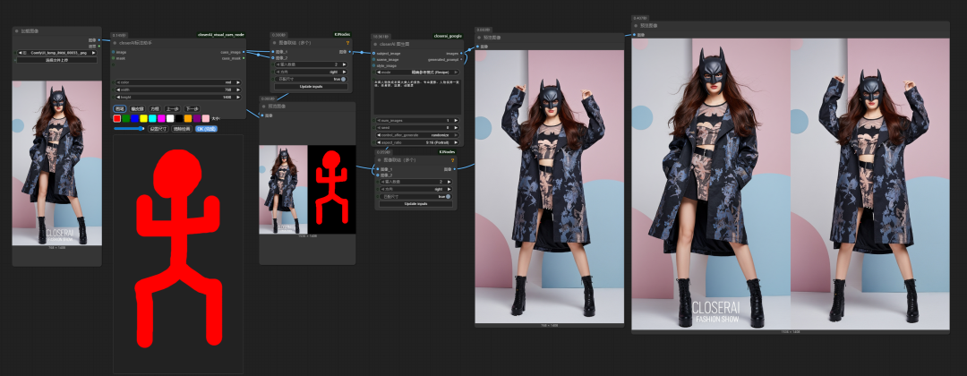967x376 pixels.
Task: Open the color dropdown showing red
Action: point(178,82)
